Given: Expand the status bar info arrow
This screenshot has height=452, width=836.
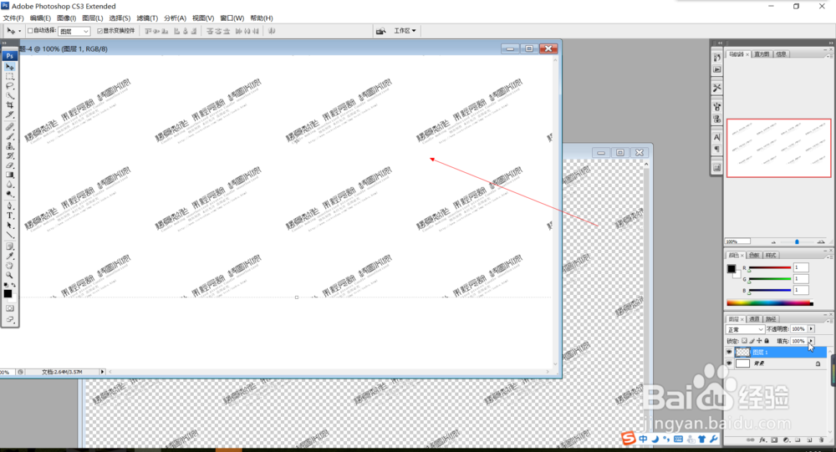Looking at the screenshot, I should pyautogui.click(x=102, y=372).
